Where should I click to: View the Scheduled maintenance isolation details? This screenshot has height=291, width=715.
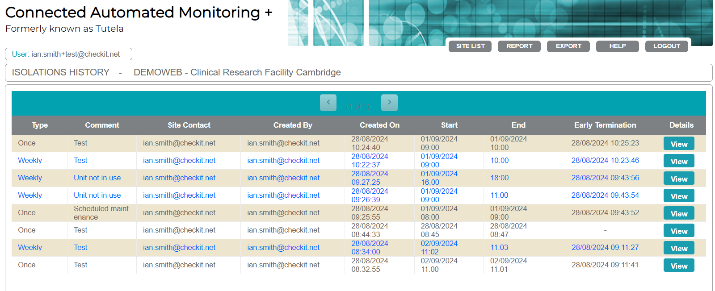(678, 213)
